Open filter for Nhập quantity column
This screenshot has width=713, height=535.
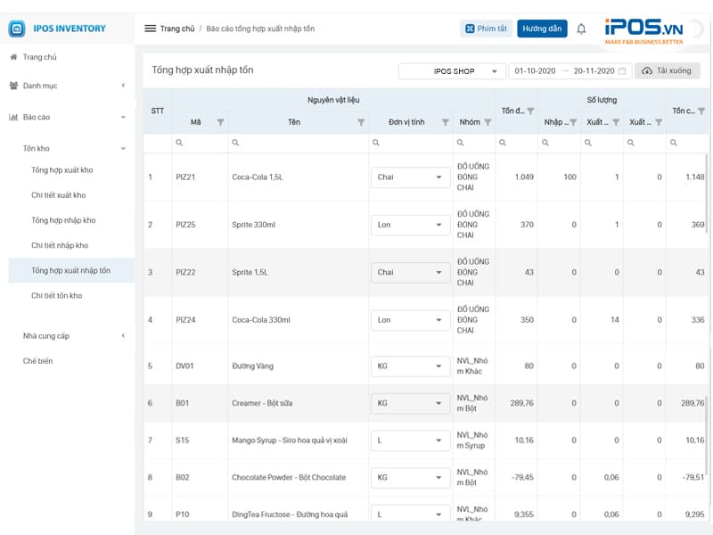[x=573, y=122]
